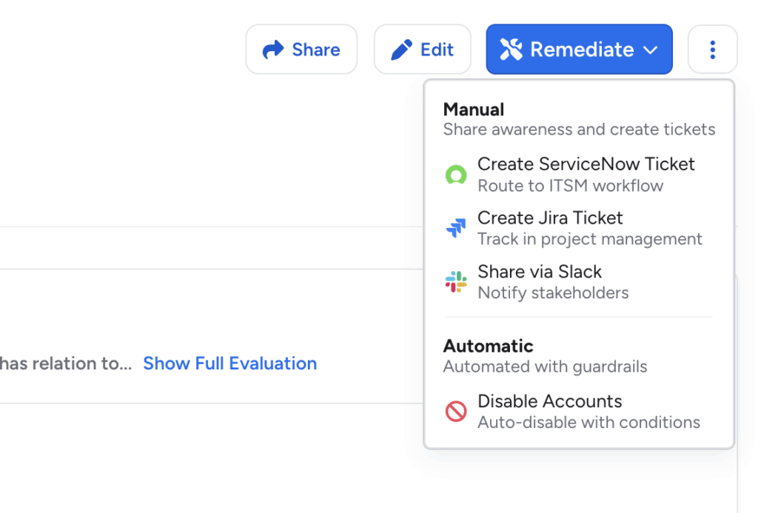Click the blue Jira logo icon
Image resolution: width=758 pixels, height=513 pixels.
[456, 228]
